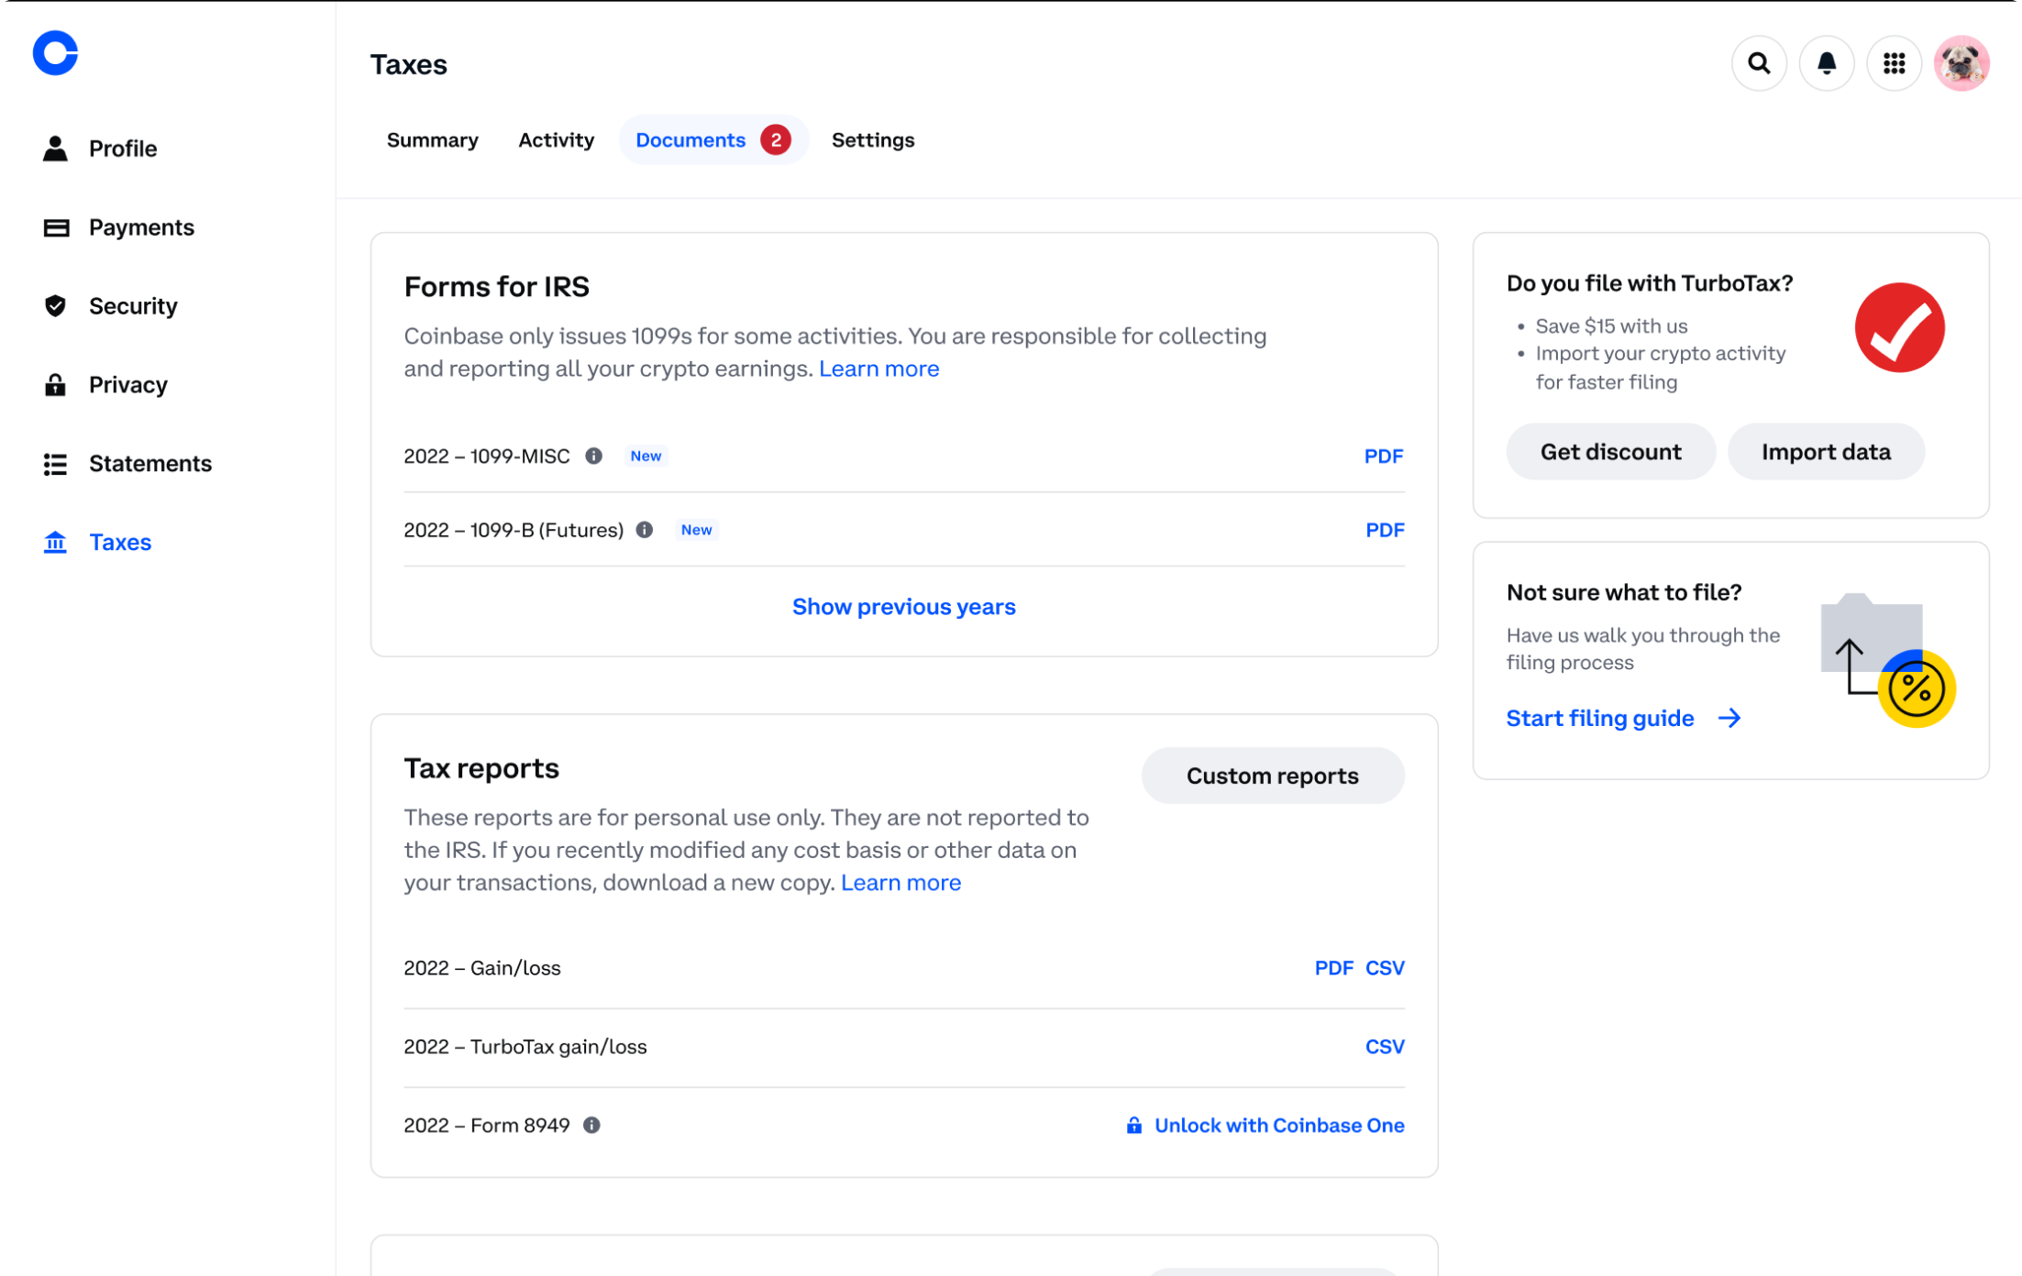This screenshot has height=1276, width=2022.
Task: Download 2022 1099-B (Futures) PDF
Action: [1384, 530]
